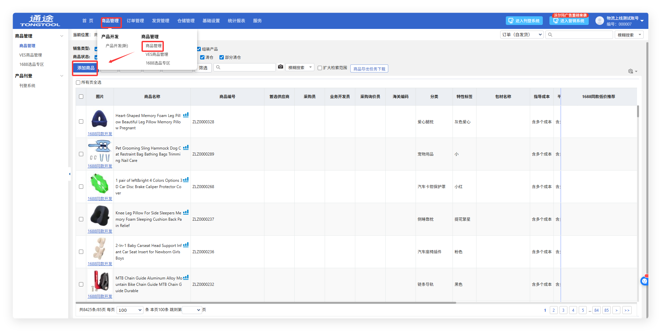
Task: Click the user avatar icon in header
Action: tap(599, 21)
